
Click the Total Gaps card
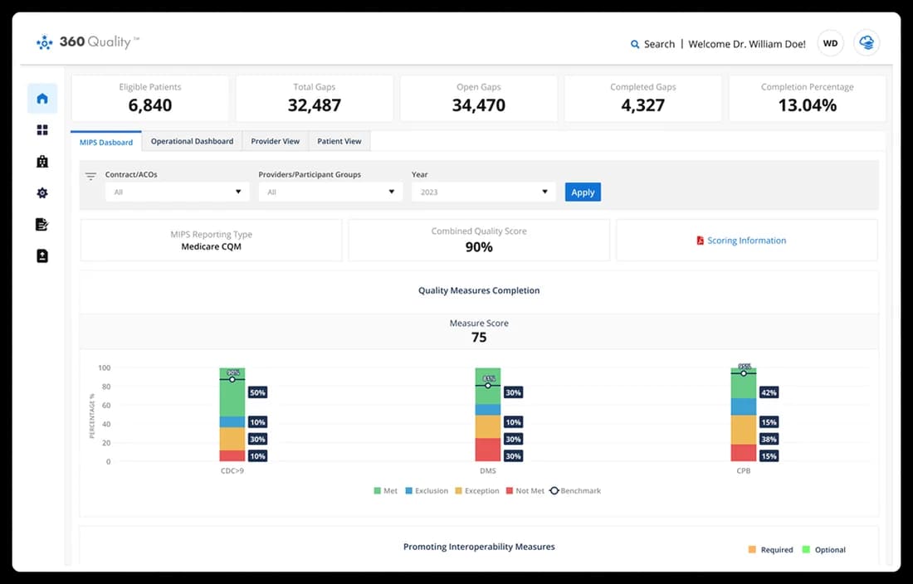pyautogui.click(x=315, y=99)
